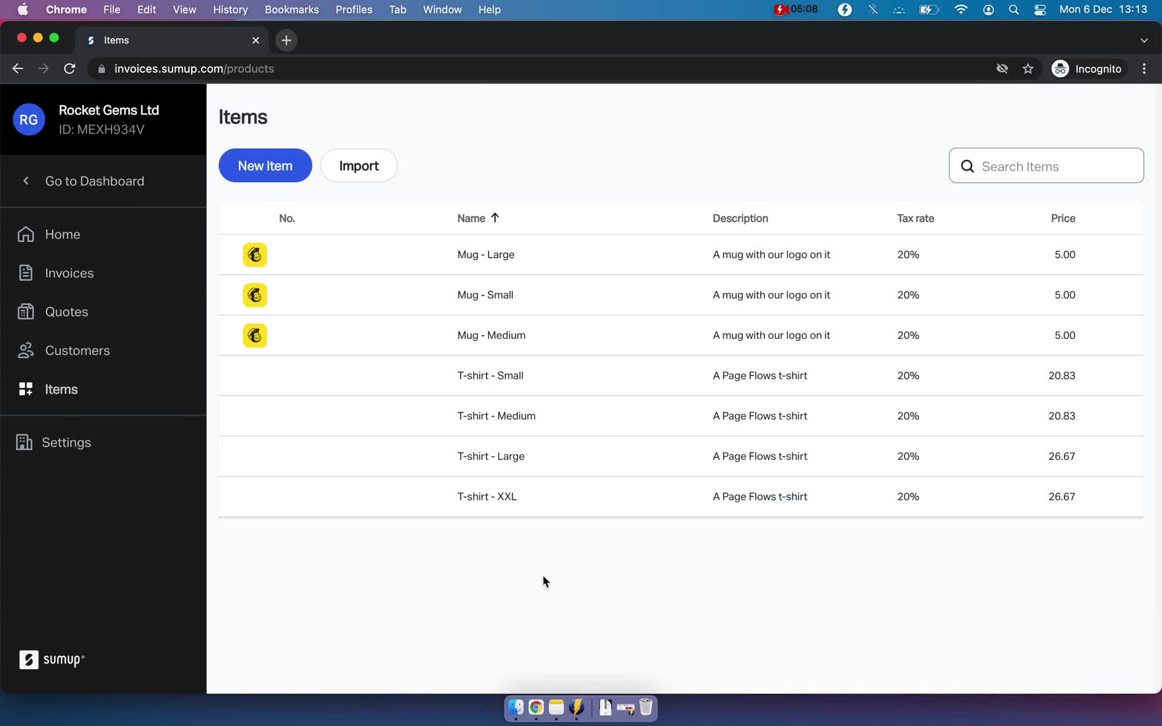
Task: Open the Settings section
Action: (66, 442)
